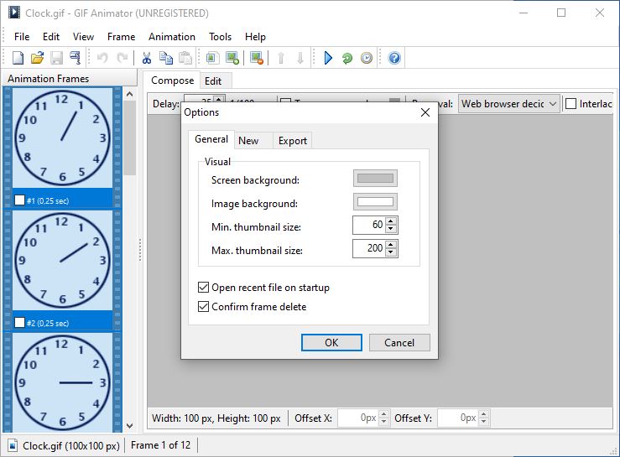Click the Move frame up arrow

point(281,58)
